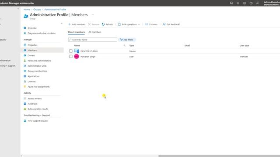The height and width of the screenshot is (157, 280).
Task: Switch to the All members tab
Action: point(95,32)
